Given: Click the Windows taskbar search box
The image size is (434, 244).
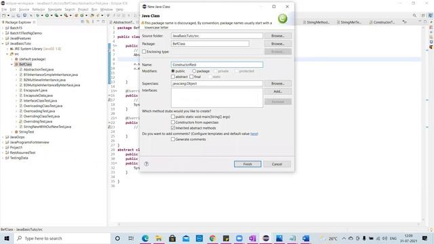Looking at the screenshot, I should point(62,238).
